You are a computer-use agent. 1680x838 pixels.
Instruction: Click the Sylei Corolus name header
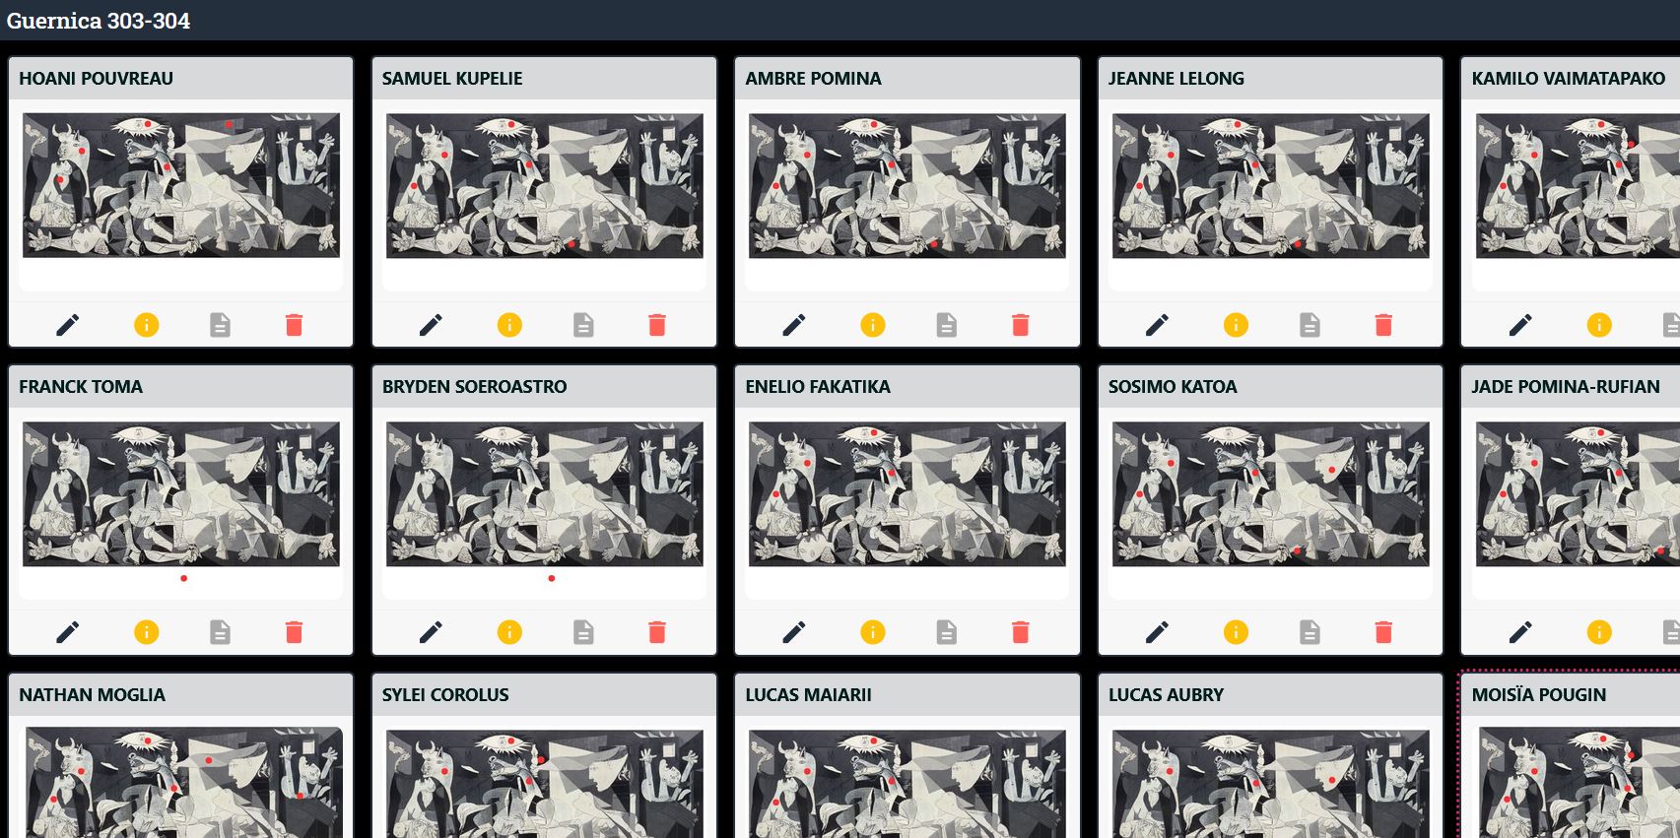pyautogui.click(x=445, y=695)
